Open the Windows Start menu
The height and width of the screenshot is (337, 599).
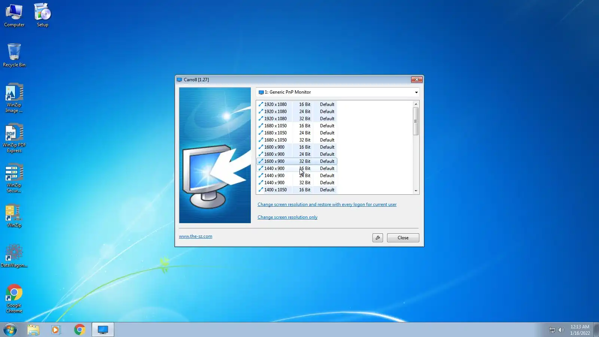point(10,330)
